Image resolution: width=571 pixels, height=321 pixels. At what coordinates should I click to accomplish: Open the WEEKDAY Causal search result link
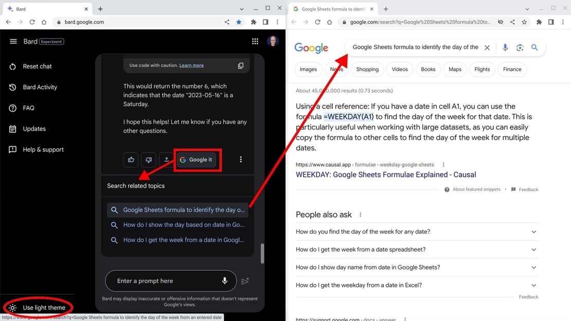coord(386,174)
